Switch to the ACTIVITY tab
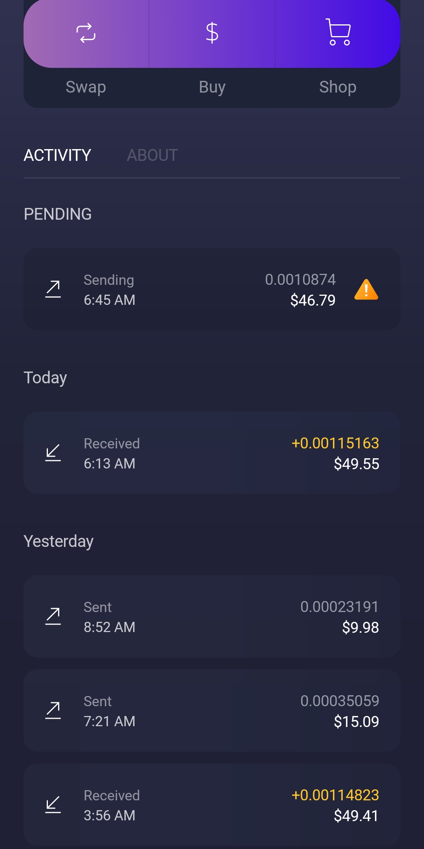This screenshot has width=424, height=849. pyautogui.click(x=57, y=155)
